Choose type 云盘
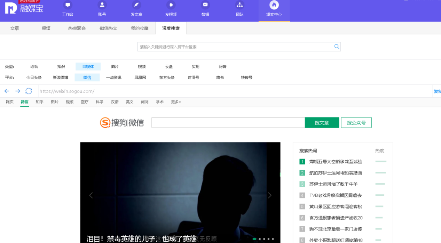Image resolution: width=441 pixels, height=243 pixels. 169,67
